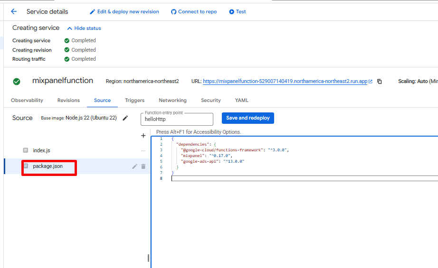Switch to the Observability tab
Image resolution: width=438 pixels, height=268 pixels.
(x=27, y=101)
